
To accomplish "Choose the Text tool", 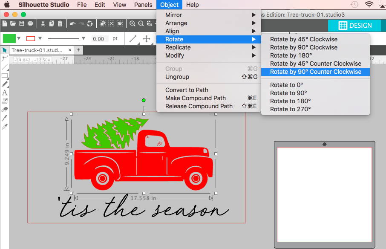I will tap(4, 93).
